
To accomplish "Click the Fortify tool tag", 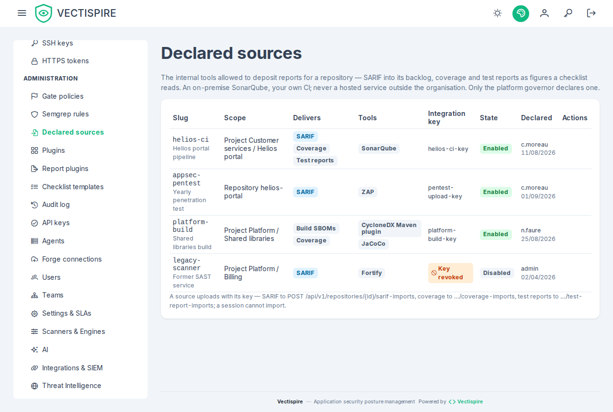I will tap(372, 273).
